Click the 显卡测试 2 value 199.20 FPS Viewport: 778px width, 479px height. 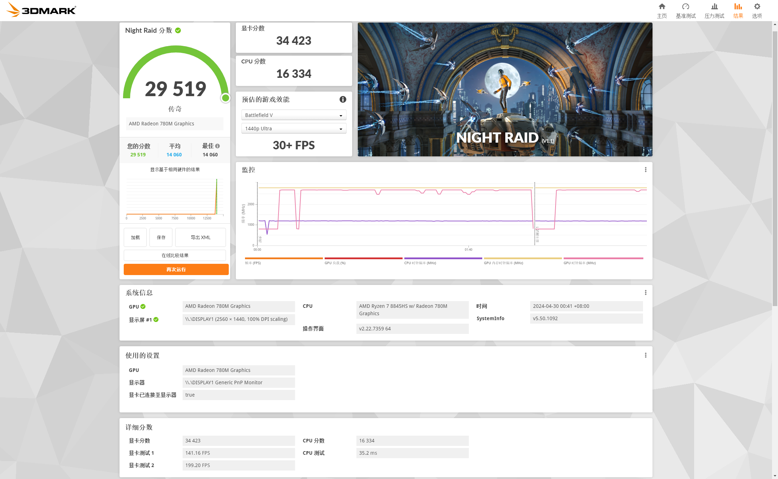click(x=239, y=465)
